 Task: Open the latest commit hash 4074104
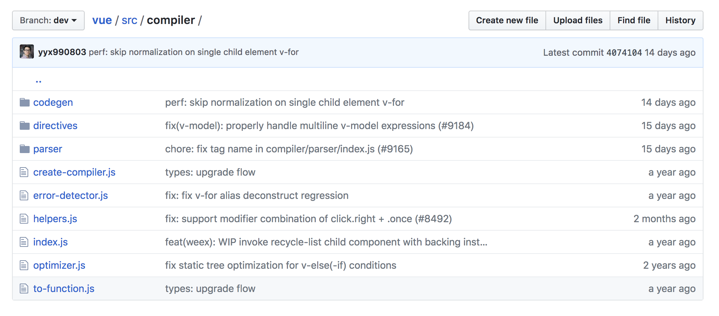pyautogui.click(x=624, y=53)
